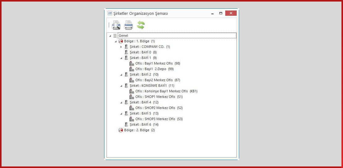Image resolution: width=343 pixels, height=168 pixels.
Task: Open print preview with magnifier icon
Action: pos(116,25)
